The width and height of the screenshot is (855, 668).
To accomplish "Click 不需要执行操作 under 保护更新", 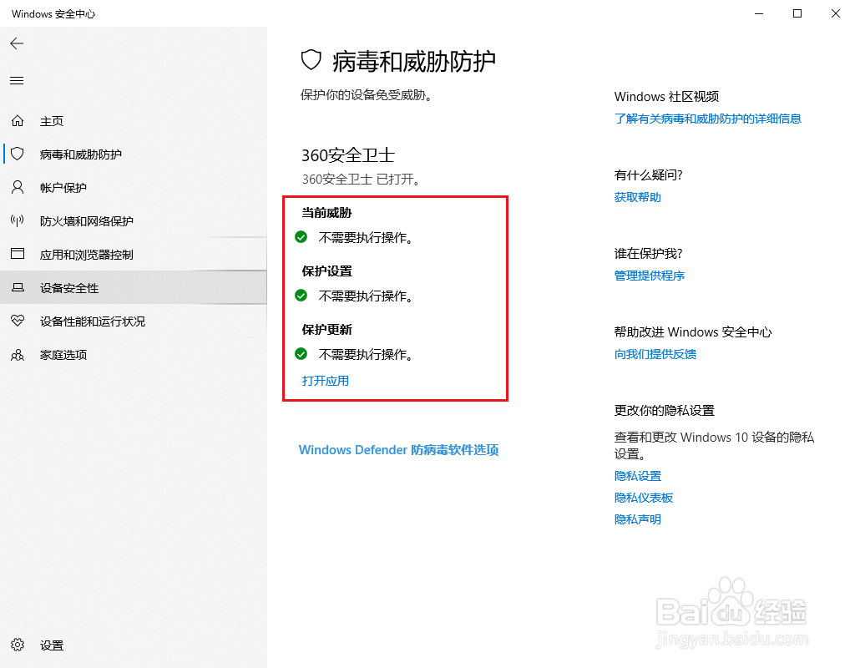I will click(366, 354).
